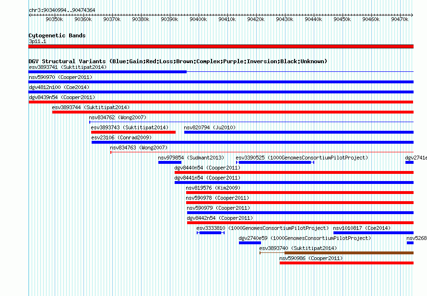Click the DGV Structural Variants track title
427x296 pixels.
178,61
